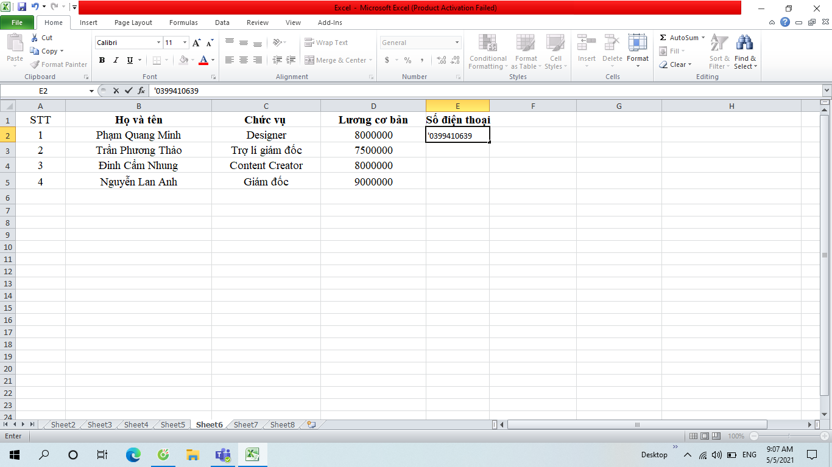The width and height of the screenshot is (832, 467).
Task: Switch to the Data tab
Action: tap(222, 22)
